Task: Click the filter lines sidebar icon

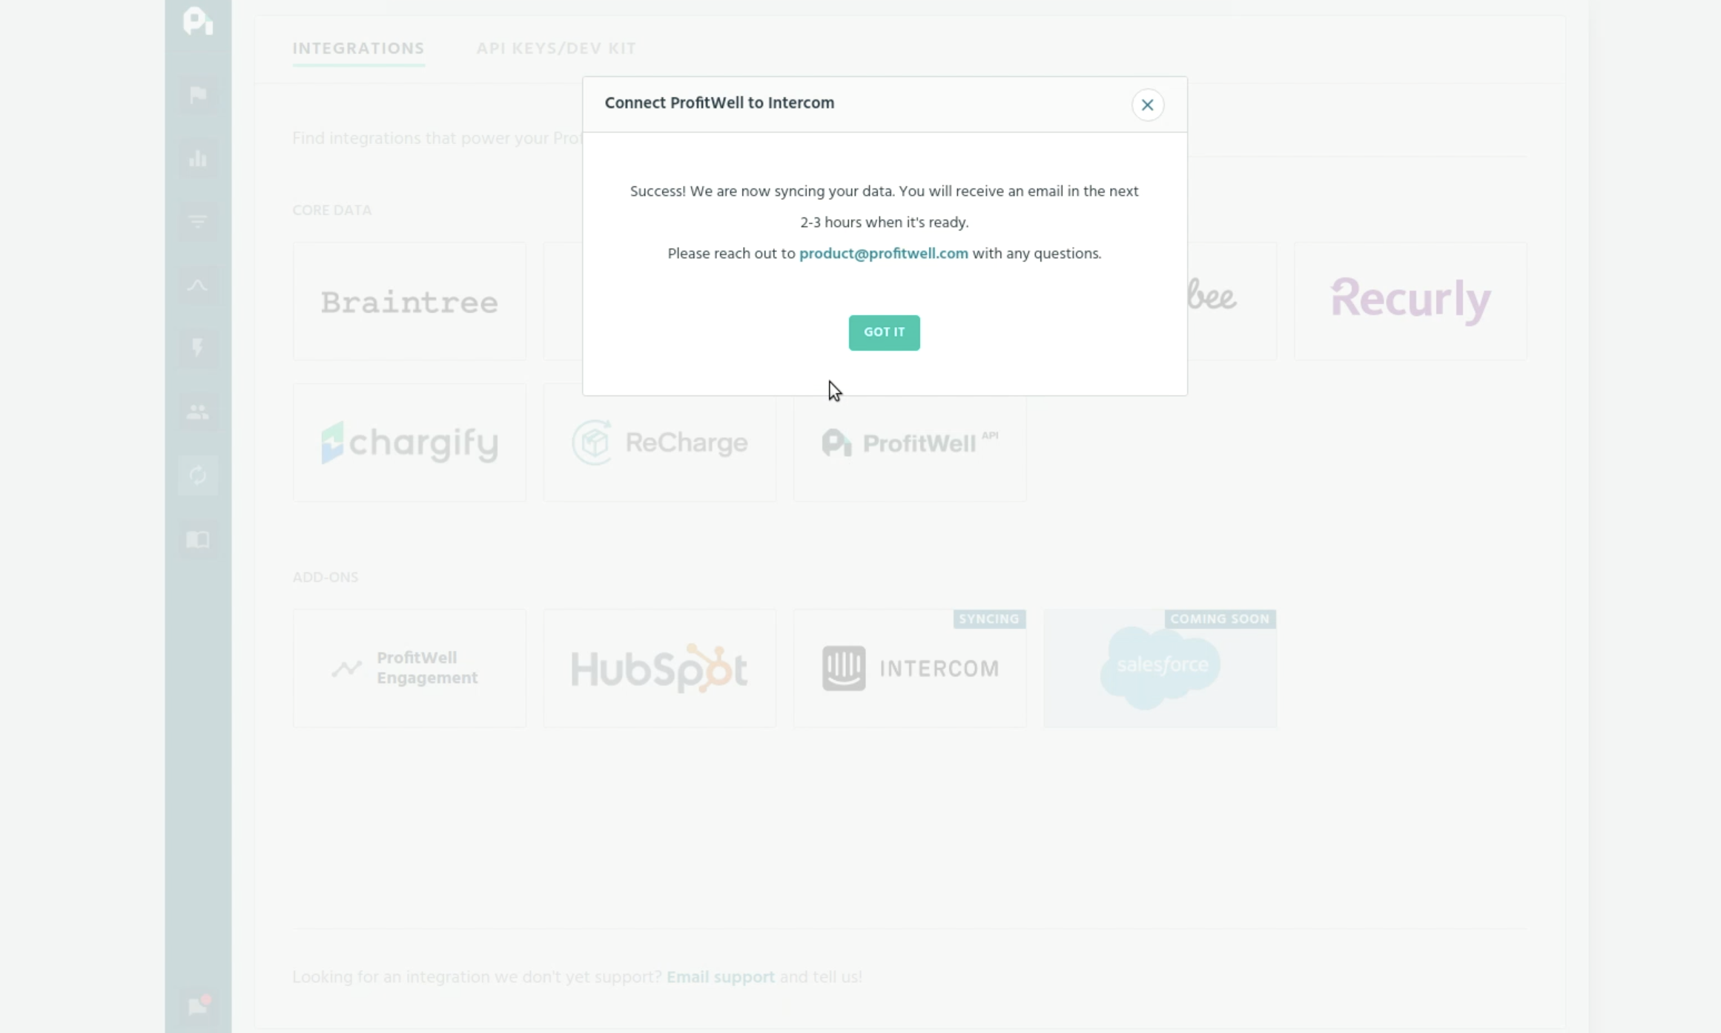Action: tap(198, 222)
